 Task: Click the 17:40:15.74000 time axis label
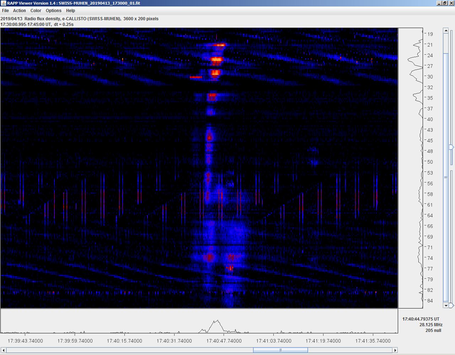click(124, 341)
